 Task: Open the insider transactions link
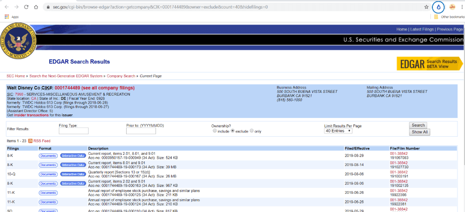pos(32,115)
